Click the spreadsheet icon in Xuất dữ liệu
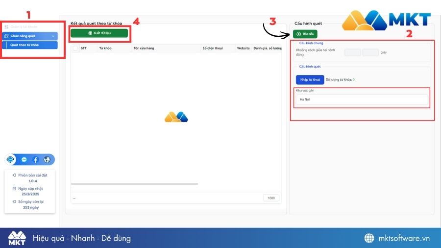 (90, 33)
